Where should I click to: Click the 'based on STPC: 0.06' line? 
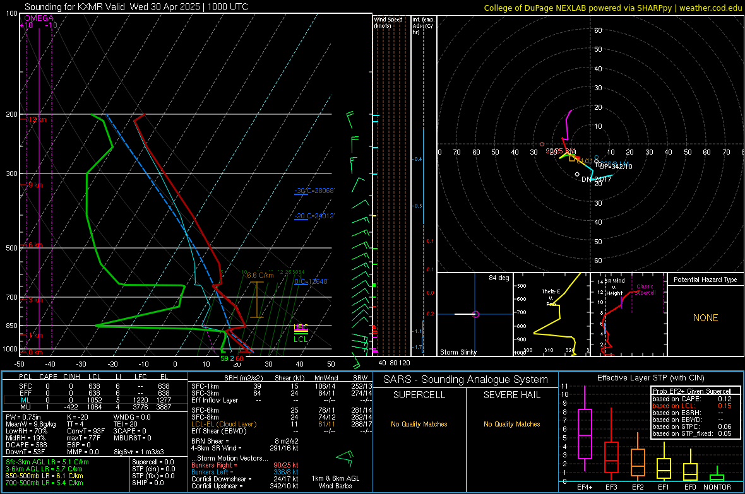pos(692,426)
